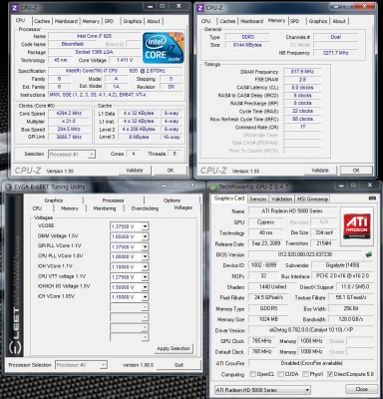The image size is (383, 399).
Task: Click the purple CPU-Z title icon on CPU window
Action: point(15,8)
